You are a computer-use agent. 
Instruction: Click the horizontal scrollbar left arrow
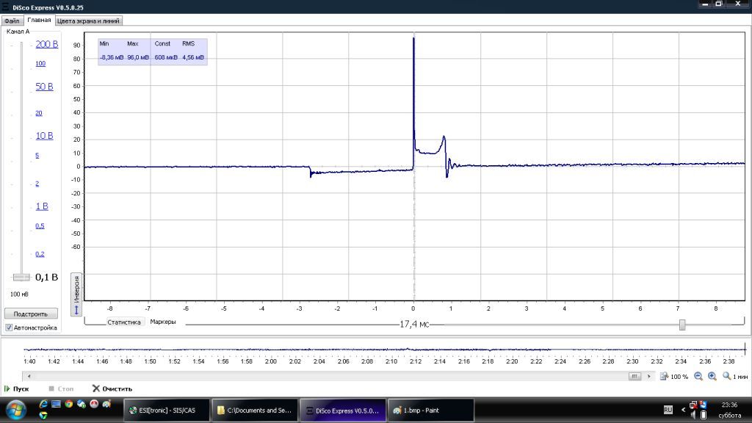coord(29,377)
